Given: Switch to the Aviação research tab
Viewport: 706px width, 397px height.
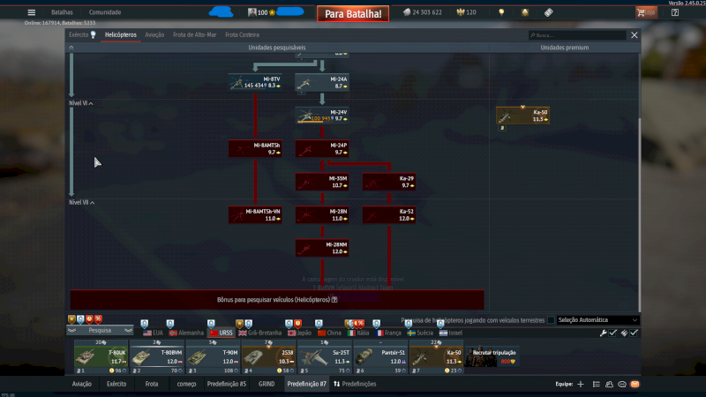Looking at the screenshot, I should click(154, 35).
